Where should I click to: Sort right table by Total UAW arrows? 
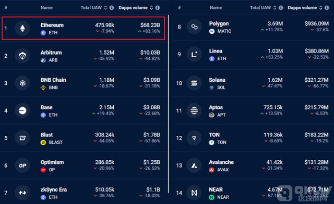pyautogui.click(x=275, y=8)
